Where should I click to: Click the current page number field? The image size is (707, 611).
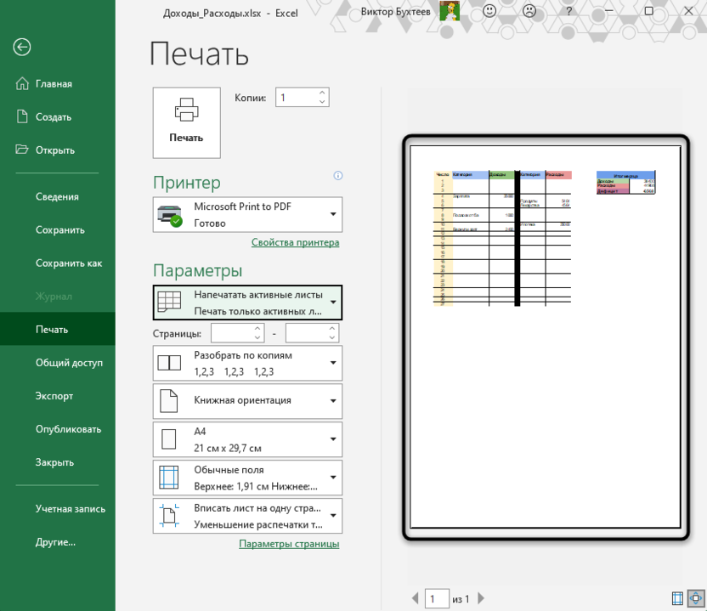pos(437,599)
